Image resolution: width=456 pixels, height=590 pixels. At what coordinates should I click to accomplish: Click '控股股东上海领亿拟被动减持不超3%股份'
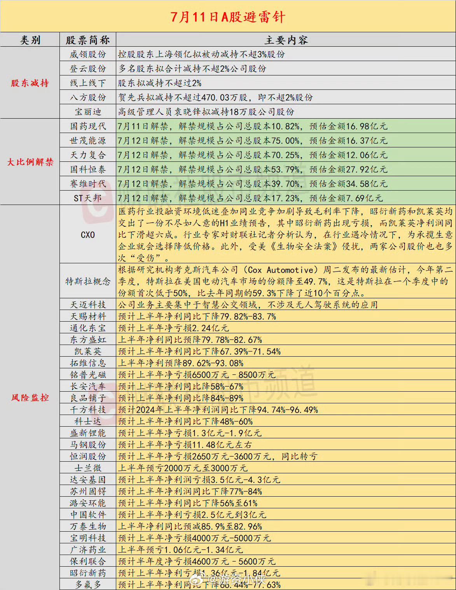201,54
